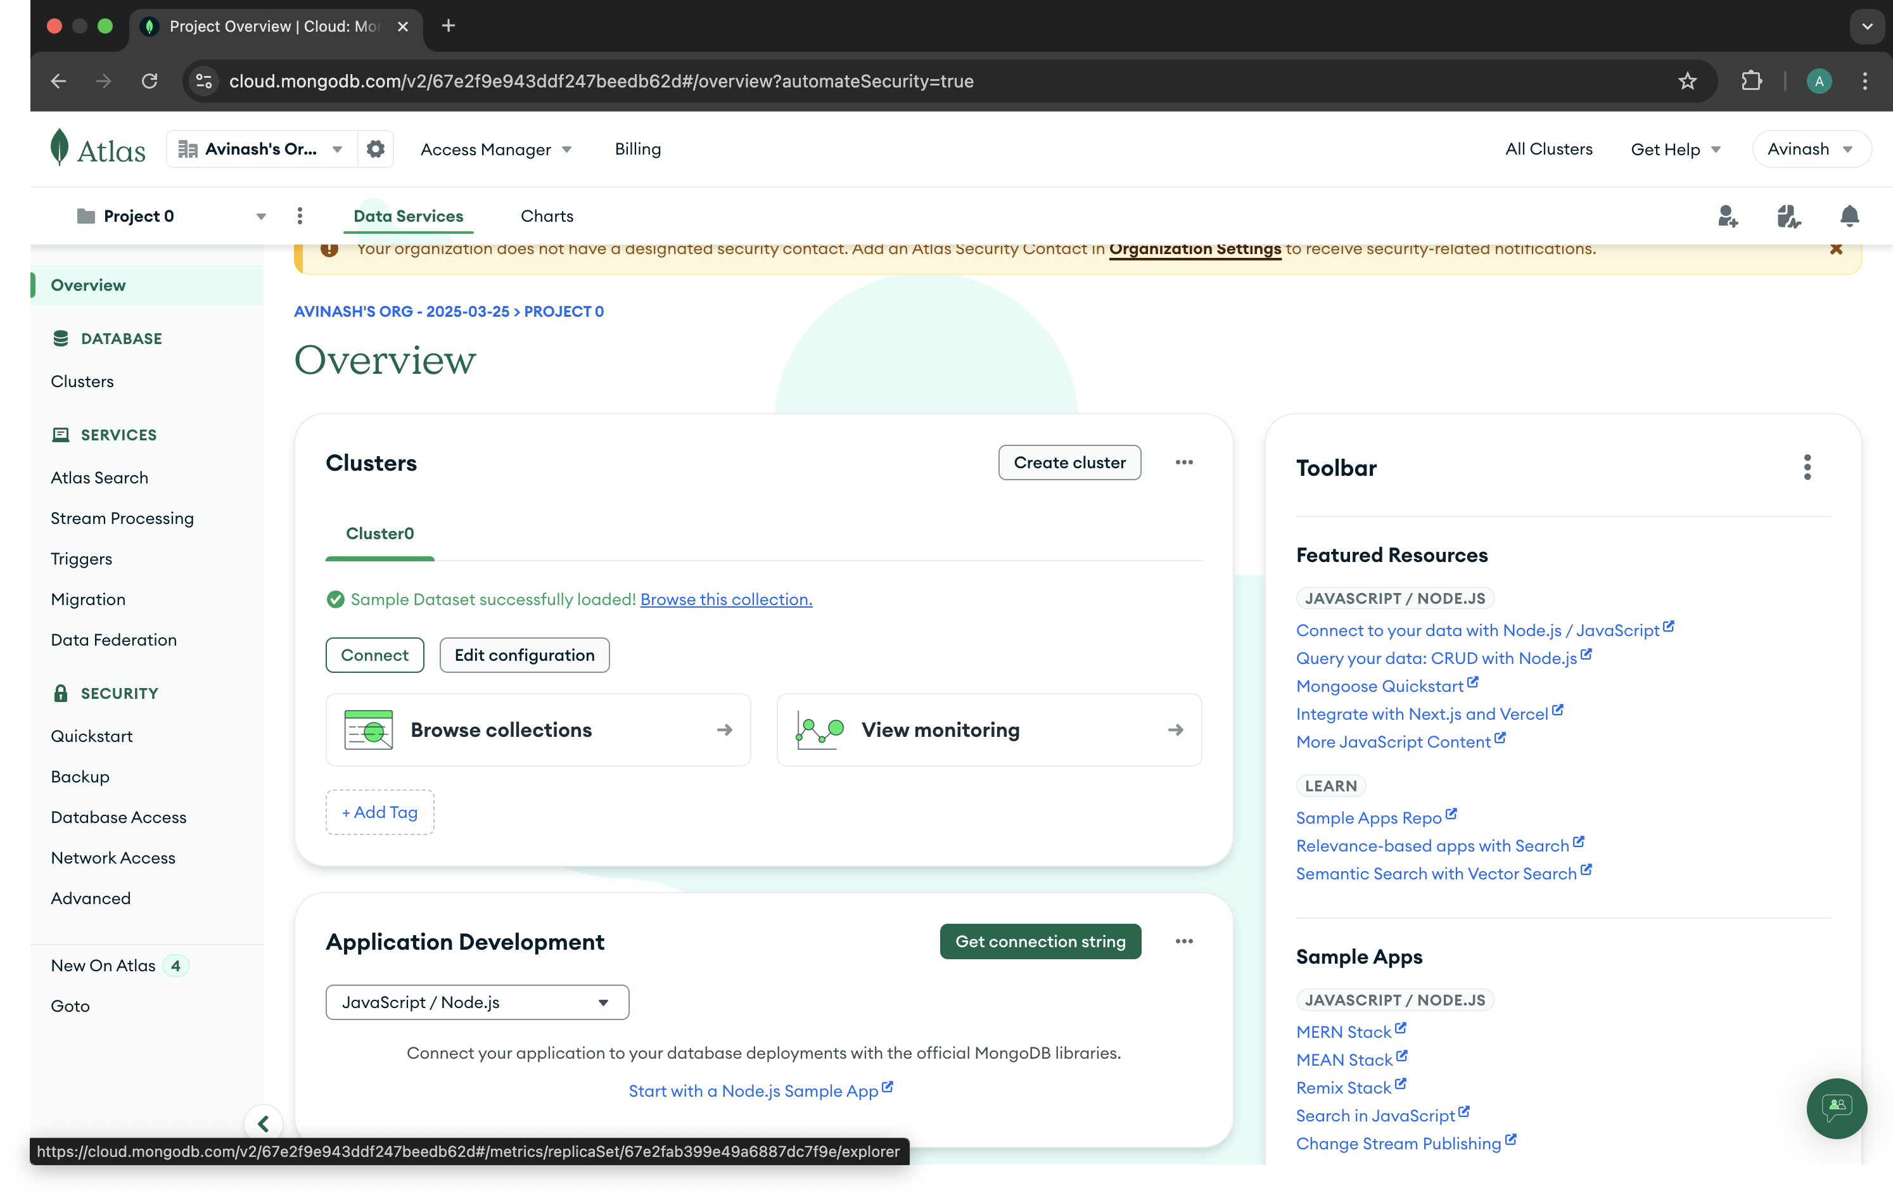
Task: Open Application Development ellipsis options
Action: [x=1183, y=941]
